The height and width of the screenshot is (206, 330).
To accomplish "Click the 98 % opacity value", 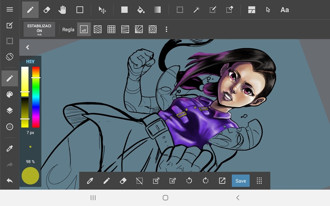I will click(x=30, y=162).
